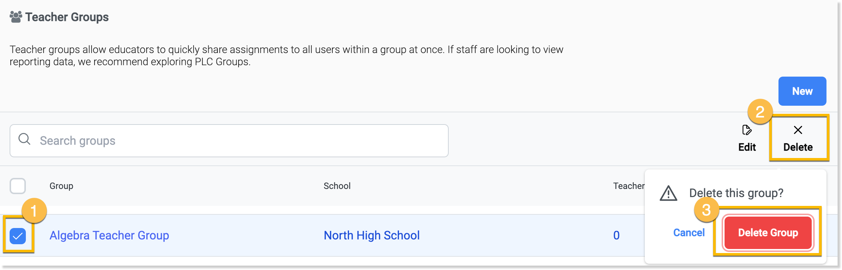
Task: Open the North High School link
Action: (372, 235)
